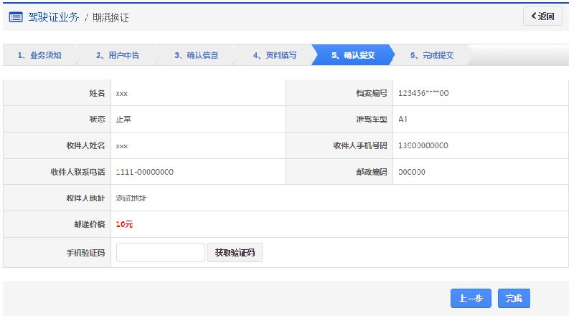Click the 期满换证 breadcrumb text
The width and height of the screenshot is (574, 318).
[x=112, y=17]
